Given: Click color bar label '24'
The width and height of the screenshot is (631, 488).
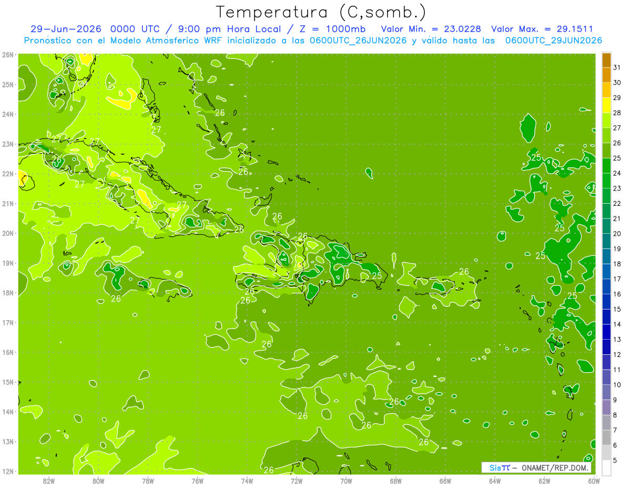Looking at the screenshot, I should click(617, 173).
